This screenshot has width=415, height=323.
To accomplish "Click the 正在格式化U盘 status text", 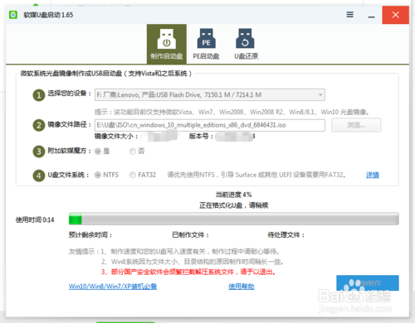I will coord(233,205).
